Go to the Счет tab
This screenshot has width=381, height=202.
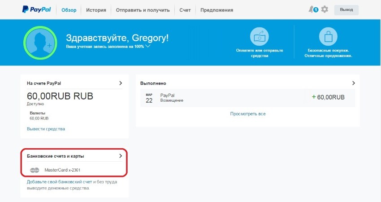(185, 10)
